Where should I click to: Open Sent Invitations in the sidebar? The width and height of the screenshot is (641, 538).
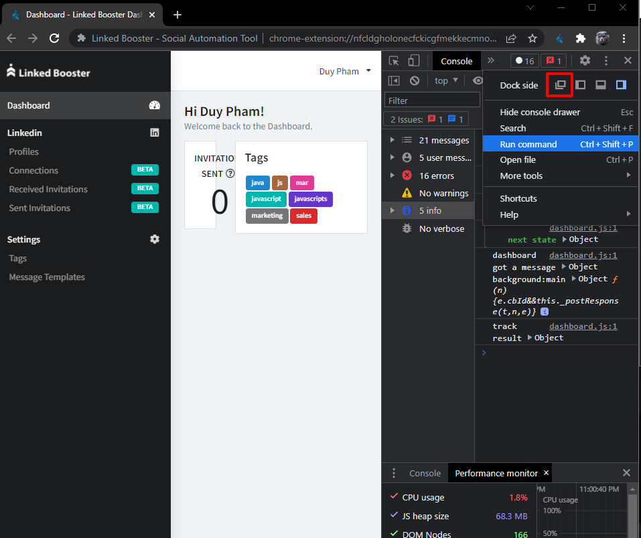40,208
